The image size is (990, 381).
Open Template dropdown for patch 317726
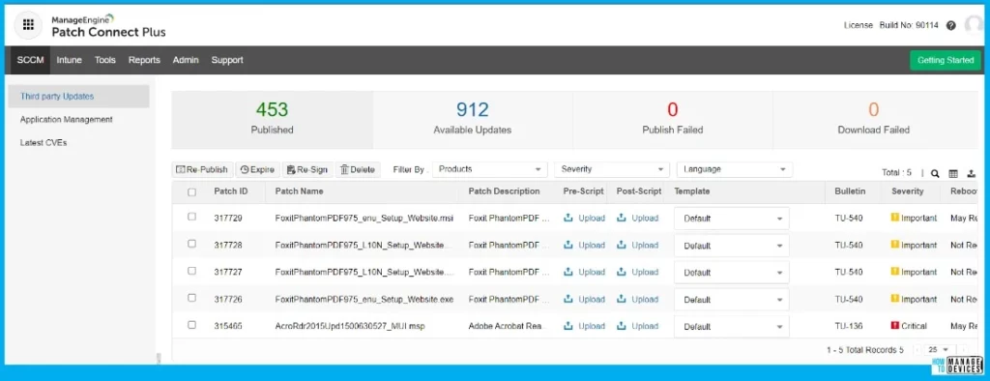point(732,300)
